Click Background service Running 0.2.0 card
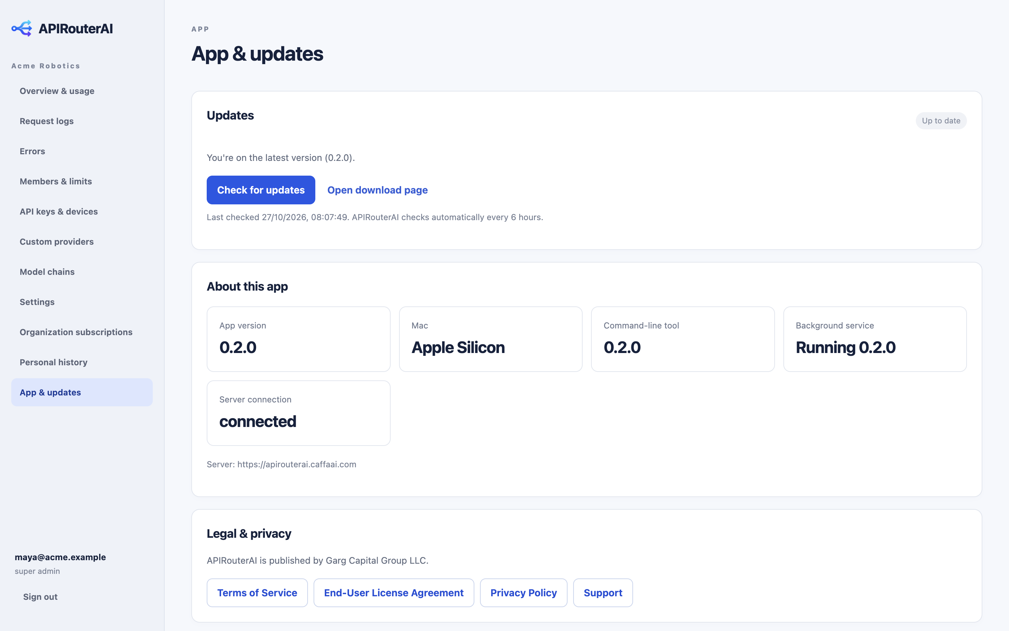Image resolution: width=1009 pixels, height=631 pixels. tap(875, 339)
